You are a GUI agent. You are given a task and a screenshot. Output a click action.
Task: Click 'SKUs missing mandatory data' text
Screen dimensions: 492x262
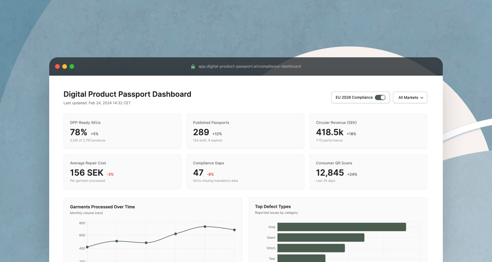tap(215, 181)
